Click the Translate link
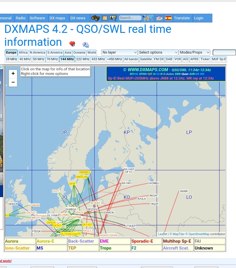 tap(182, 18)
